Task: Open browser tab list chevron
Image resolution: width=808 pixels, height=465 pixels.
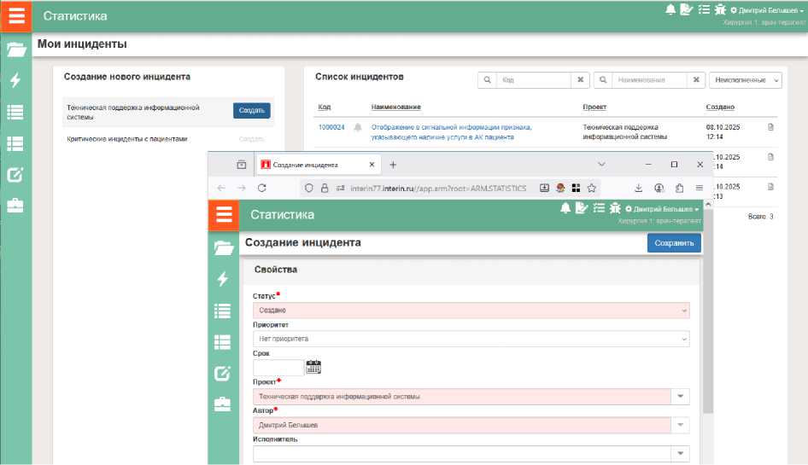Action: (x=601, y=165)
